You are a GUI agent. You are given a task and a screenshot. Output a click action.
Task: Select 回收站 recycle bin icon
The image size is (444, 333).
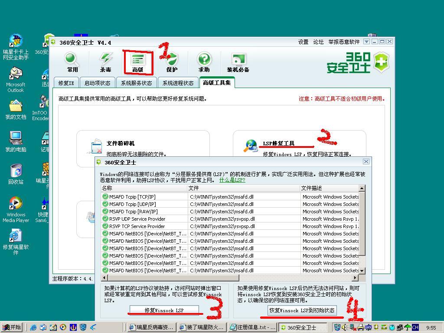(x=16, y=174)
